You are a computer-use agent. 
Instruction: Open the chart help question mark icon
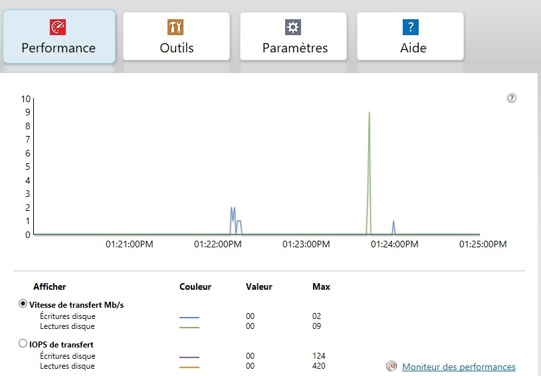point(512,98)
